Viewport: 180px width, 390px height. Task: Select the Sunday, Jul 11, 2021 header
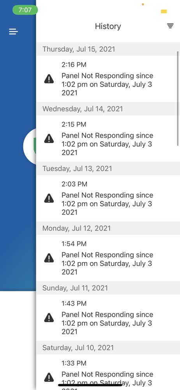point(108,288)
